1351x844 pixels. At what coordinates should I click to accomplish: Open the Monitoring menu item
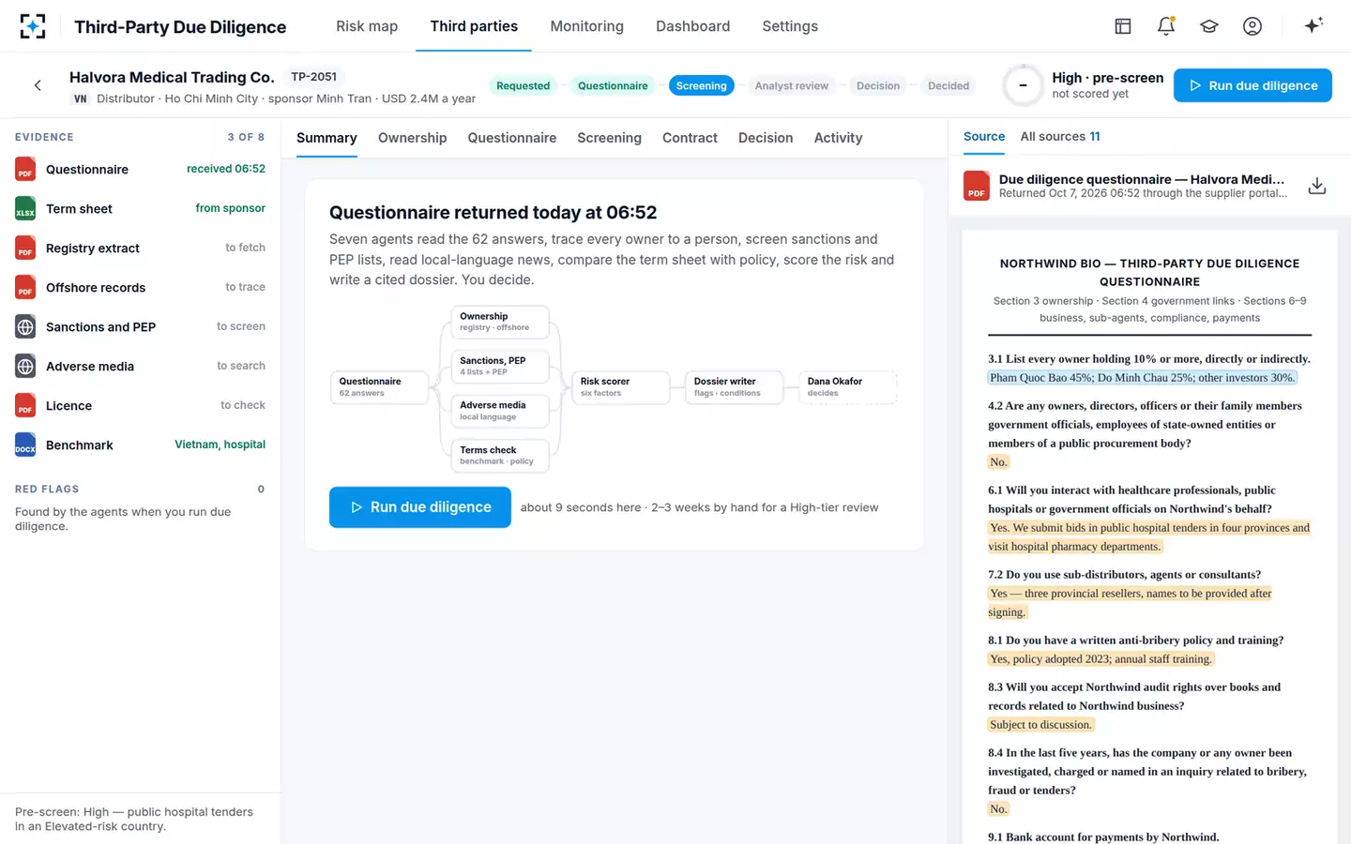click(586, 26)
